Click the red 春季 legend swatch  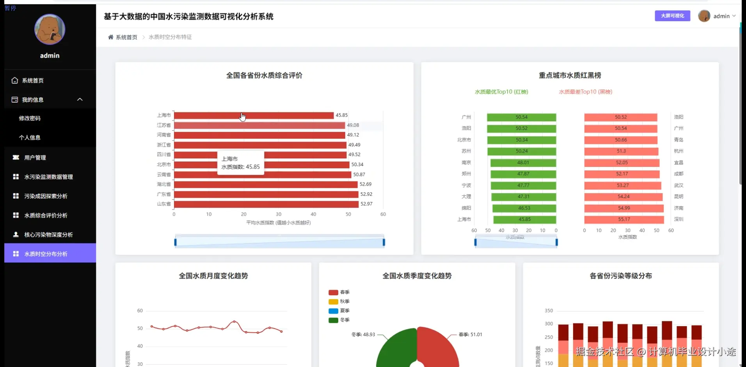point(333,292)
